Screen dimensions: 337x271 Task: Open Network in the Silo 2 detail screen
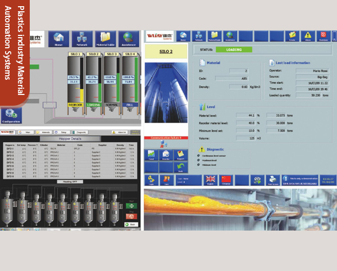199,36
